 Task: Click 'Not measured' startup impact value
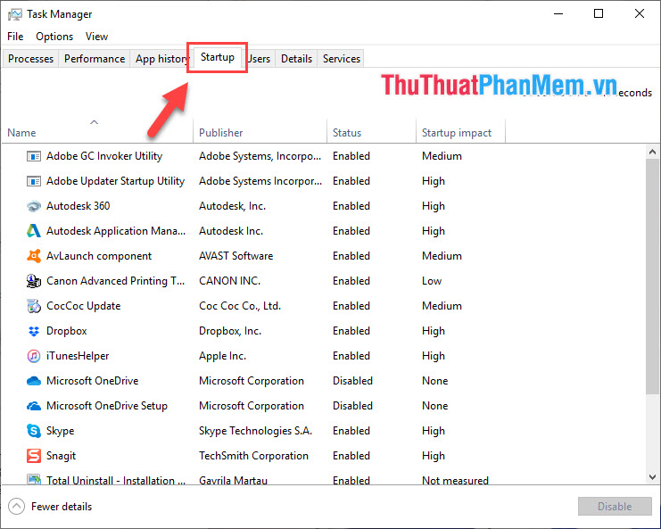[455, 480]
